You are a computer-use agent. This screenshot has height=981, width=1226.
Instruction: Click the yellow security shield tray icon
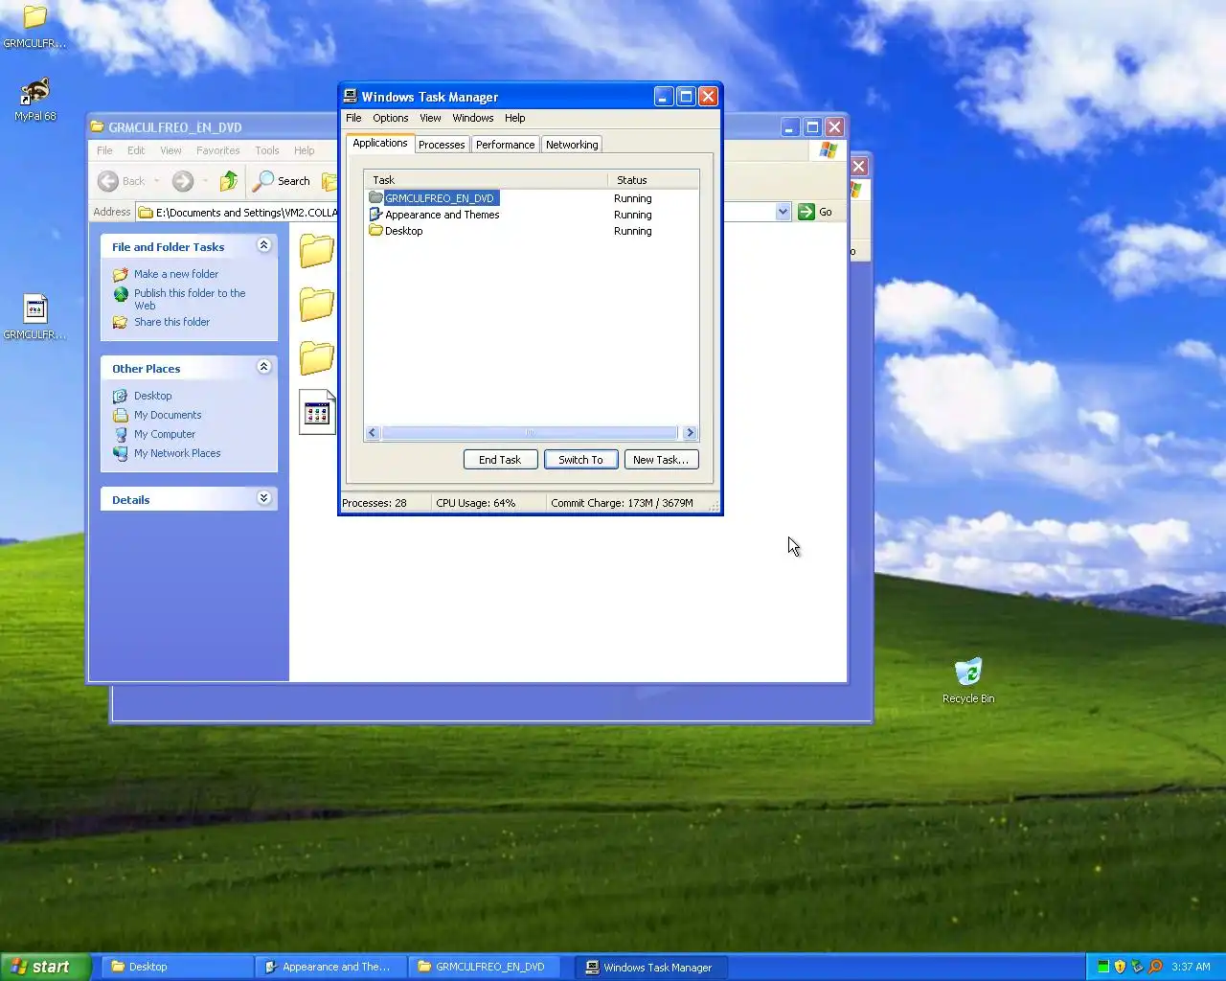1120,967
